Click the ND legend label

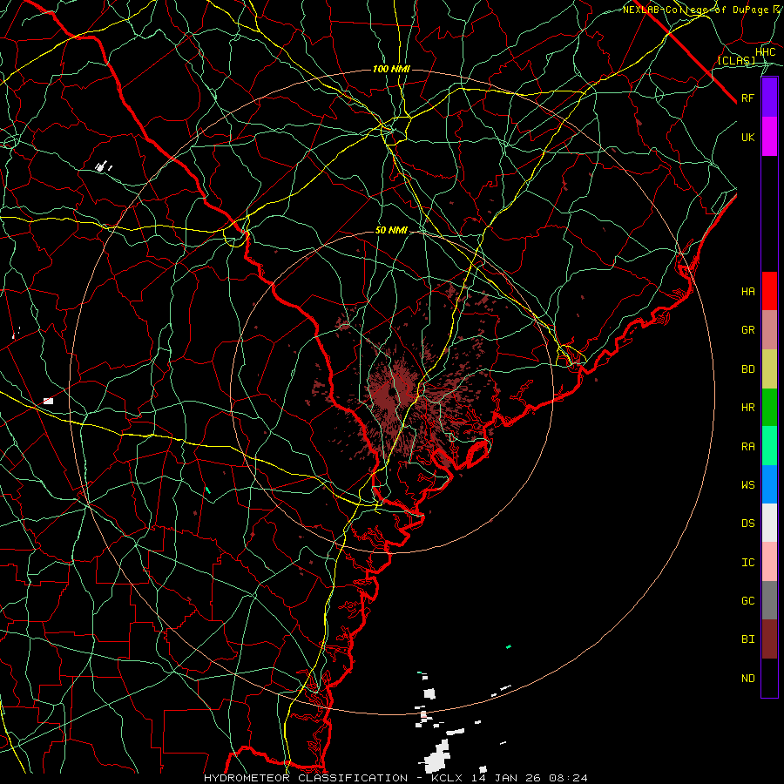coord(748,679)
